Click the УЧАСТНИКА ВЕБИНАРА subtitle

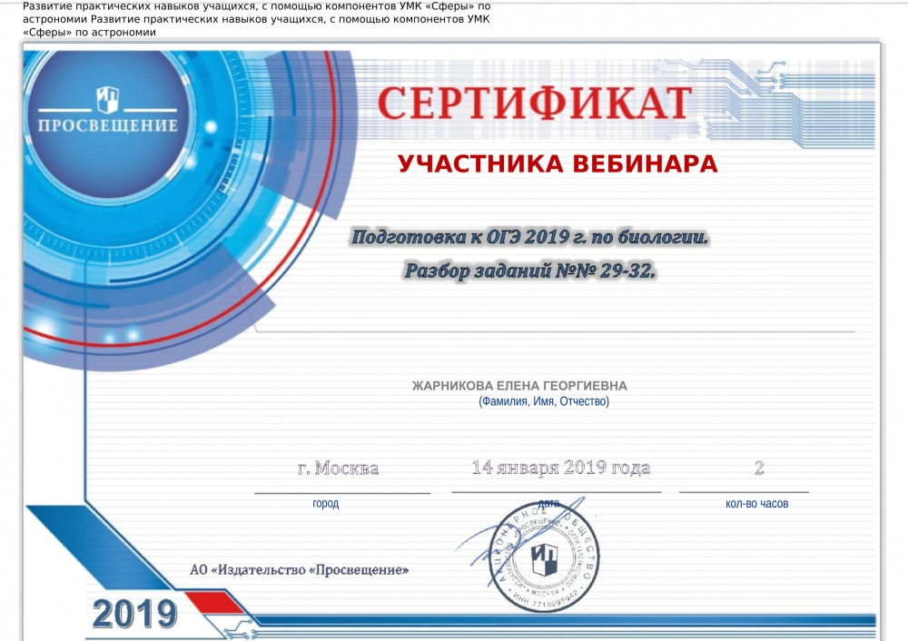(x=558, y=163)
